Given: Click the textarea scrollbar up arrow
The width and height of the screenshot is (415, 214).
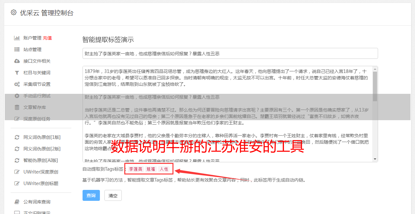Looking at the screenshot, I should (x=375, y=69).
